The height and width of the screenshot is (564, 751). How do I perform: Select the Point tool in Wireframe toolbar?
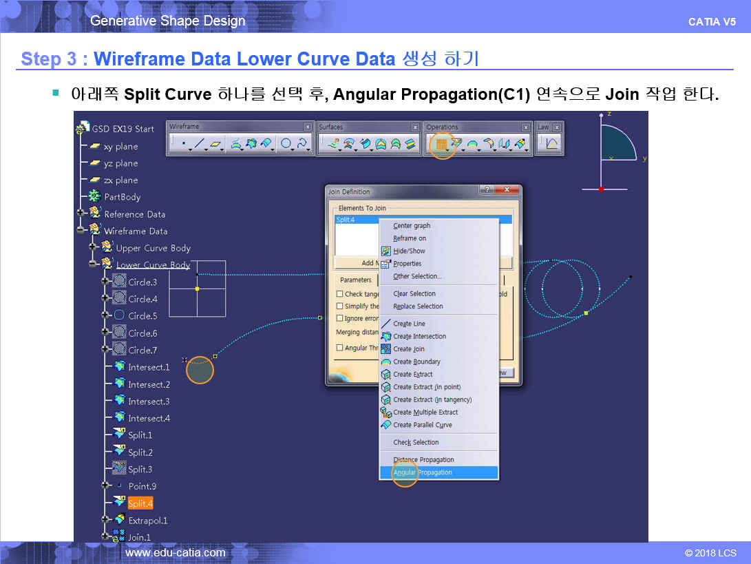[x=183, y=145]
